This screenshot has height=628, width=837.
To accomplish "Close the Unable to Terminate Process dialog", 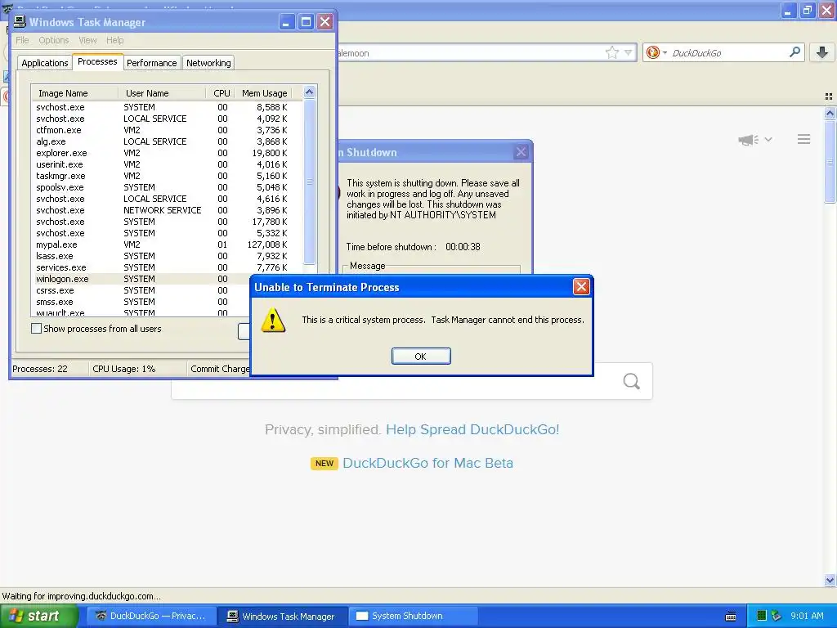I will coord(581,287).
